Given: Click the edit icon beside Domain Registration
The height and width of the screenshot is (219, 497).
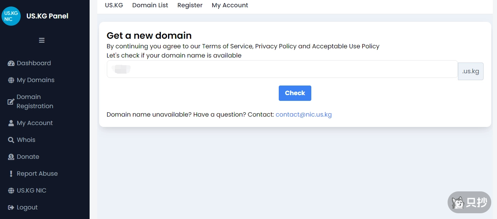Looking at the screenshot, I should click(x=11, y=102).
